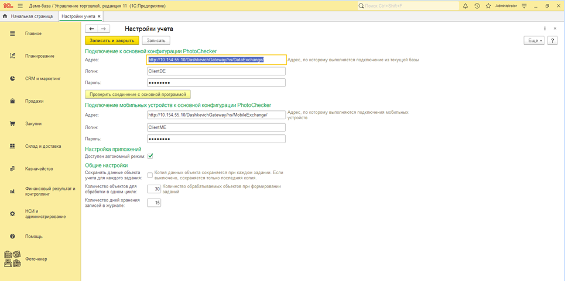Open the notifications bell icon

click(x=465, y=6)
